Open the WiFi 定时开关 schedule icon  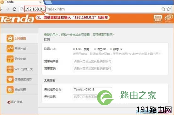(10, 69)
